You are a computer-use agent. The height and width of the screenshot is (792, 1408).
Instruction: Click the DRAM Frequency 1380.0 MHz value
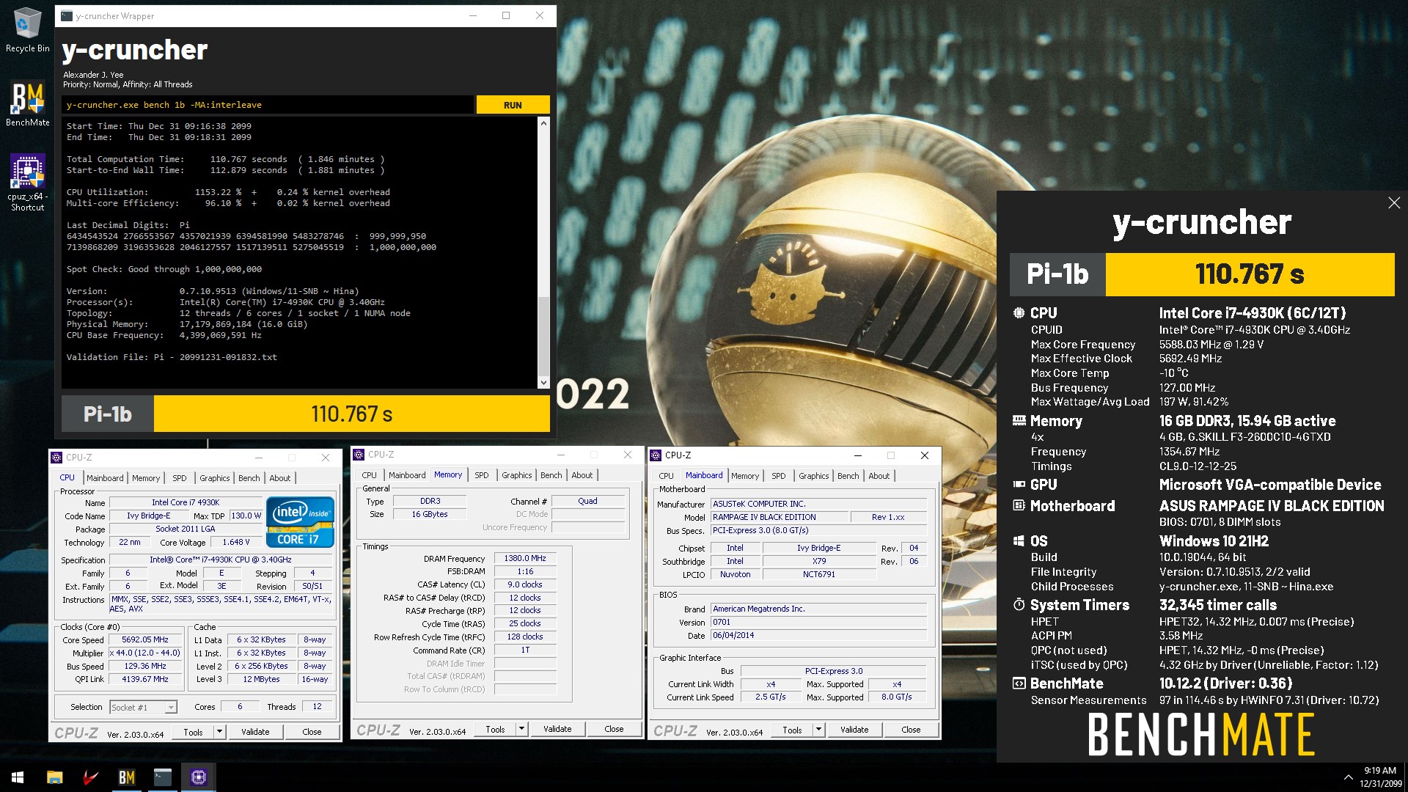525,558
